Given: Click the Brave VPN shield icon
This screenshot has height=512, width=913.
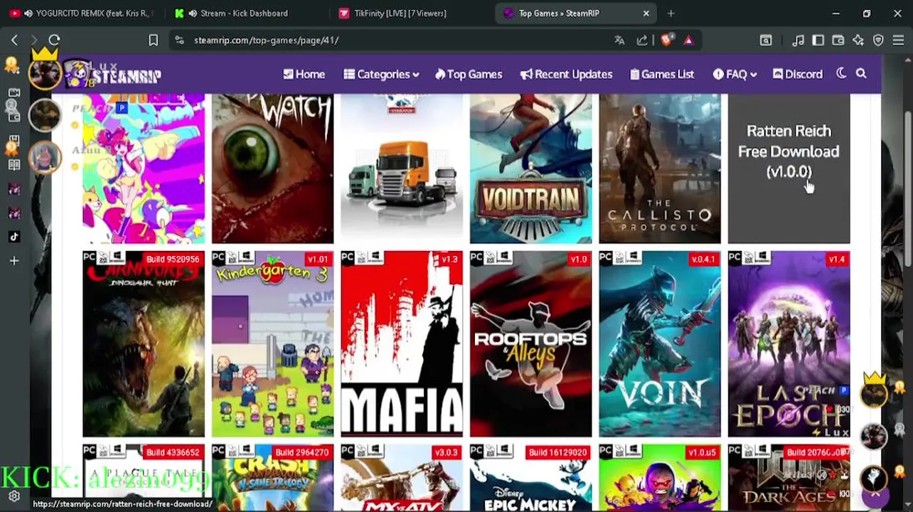Looking at the screenshot, I should (x=878, y=41).
